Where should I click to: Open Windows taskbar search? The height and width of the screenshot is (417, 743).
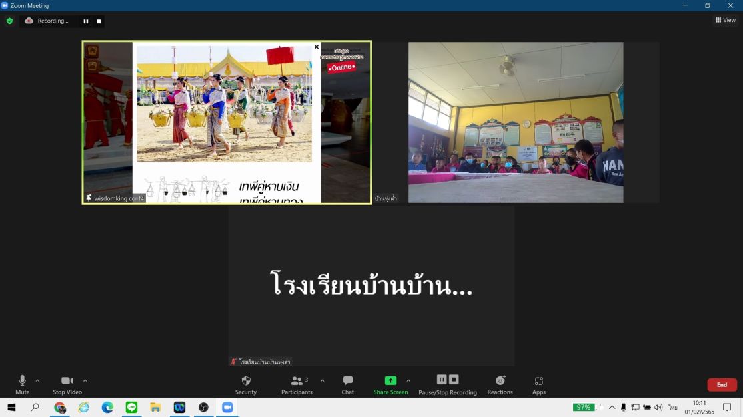tap(35, 407)
